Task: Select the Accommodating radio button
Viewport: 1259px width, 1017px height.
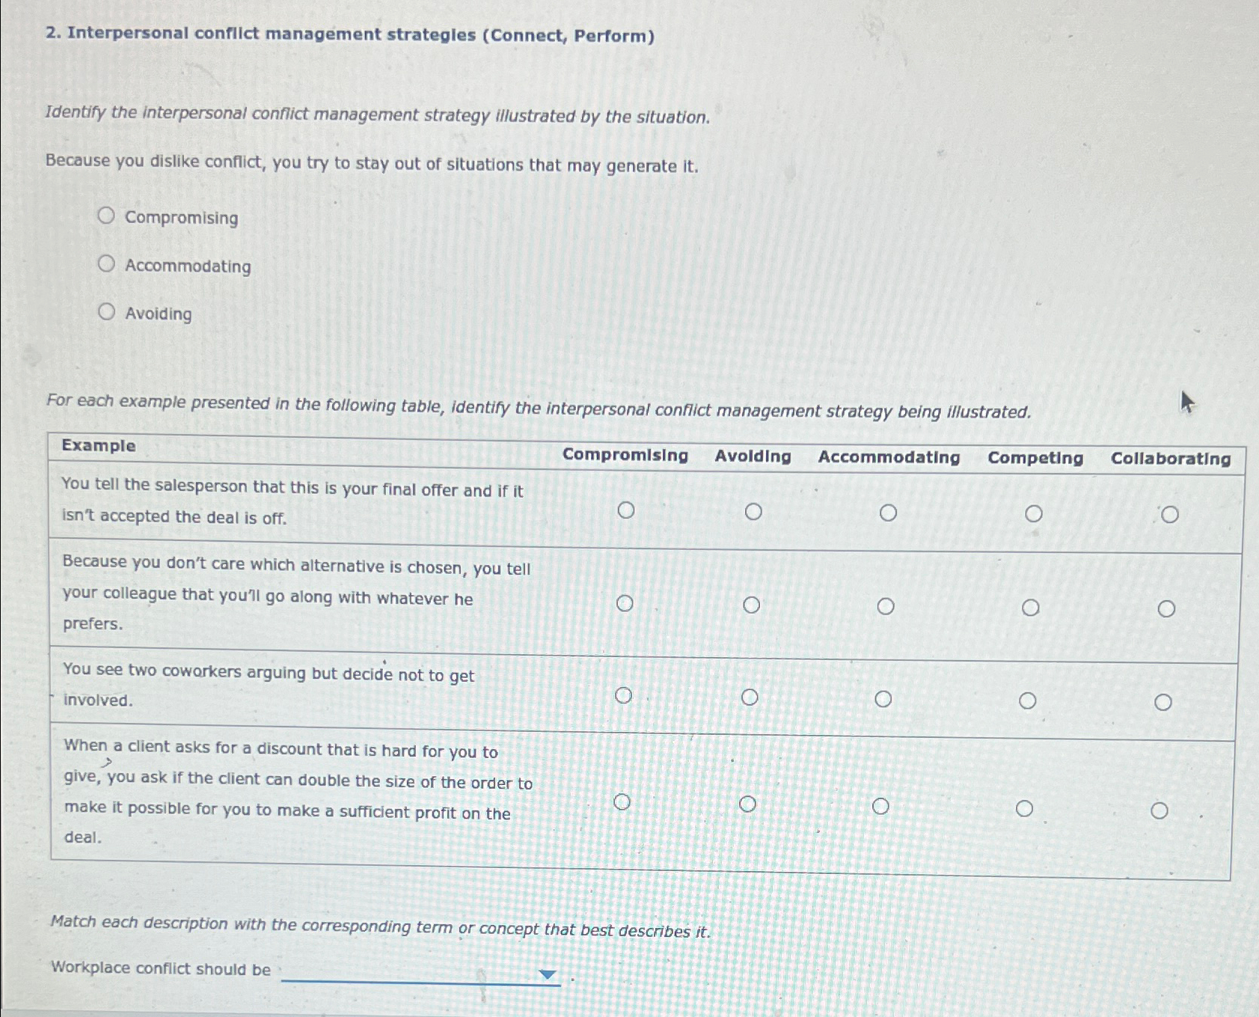Action: click(x=107, y=263)
